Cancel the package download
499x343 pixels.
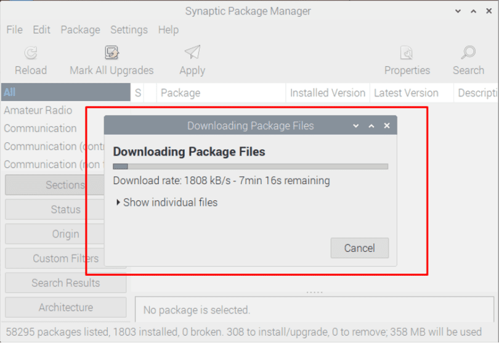(360, 248)
